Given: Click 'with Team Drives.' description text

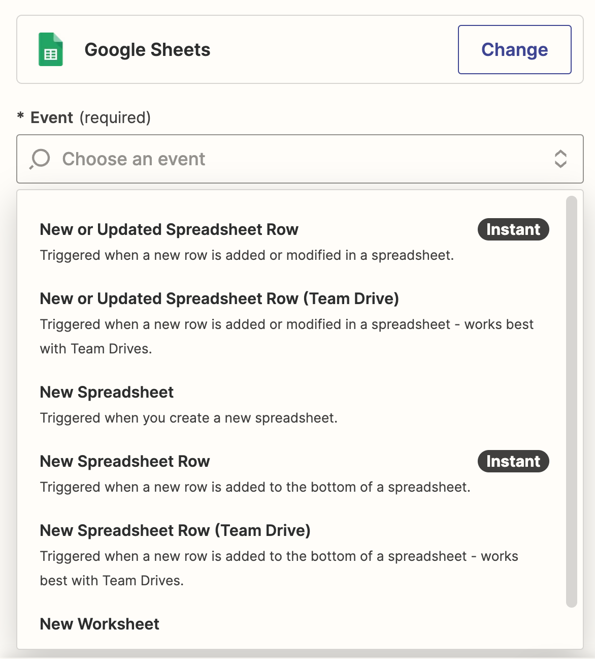Looking at the screenshot, I should (x=96, y=349).
